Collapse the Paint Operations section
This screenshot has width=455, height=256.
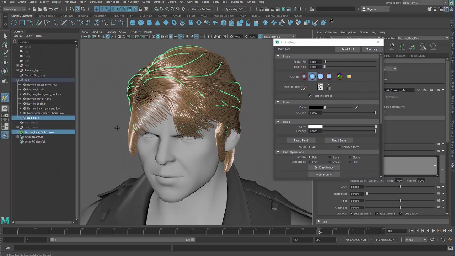[x=278, y=152]
